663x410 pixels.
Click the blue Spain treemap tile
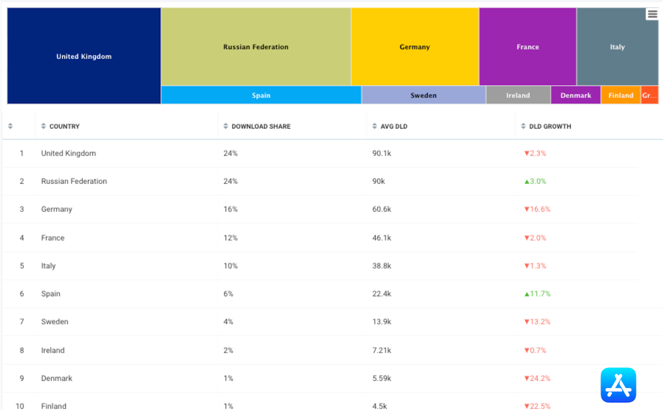click(x=261, y=95)
